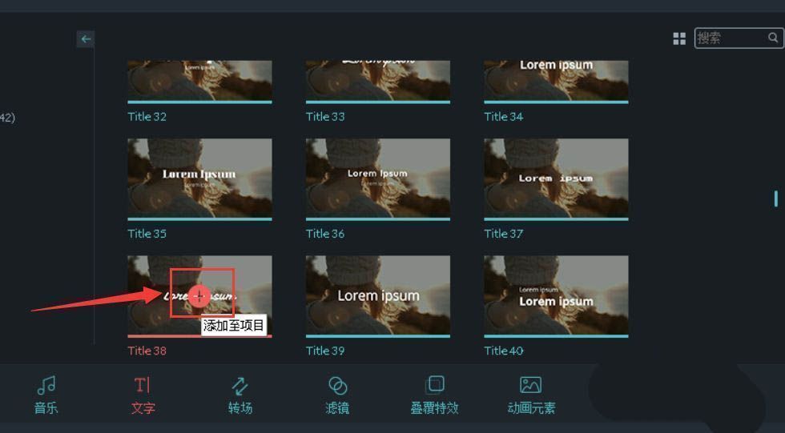Select the text tool icon

(143, 386)
